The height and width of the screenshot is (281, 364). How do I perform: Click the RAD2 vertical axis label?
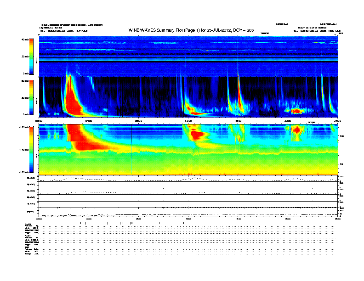pyautogui.click(x=37, y=60)
